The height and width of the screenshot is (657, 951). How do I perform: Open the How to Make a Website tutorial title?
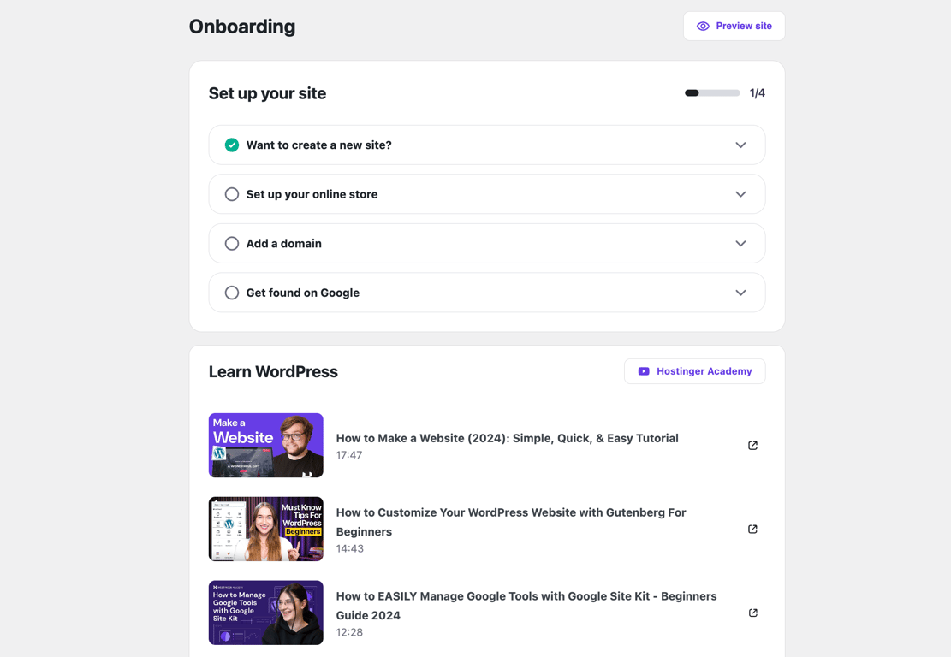[x=507, y=437]
